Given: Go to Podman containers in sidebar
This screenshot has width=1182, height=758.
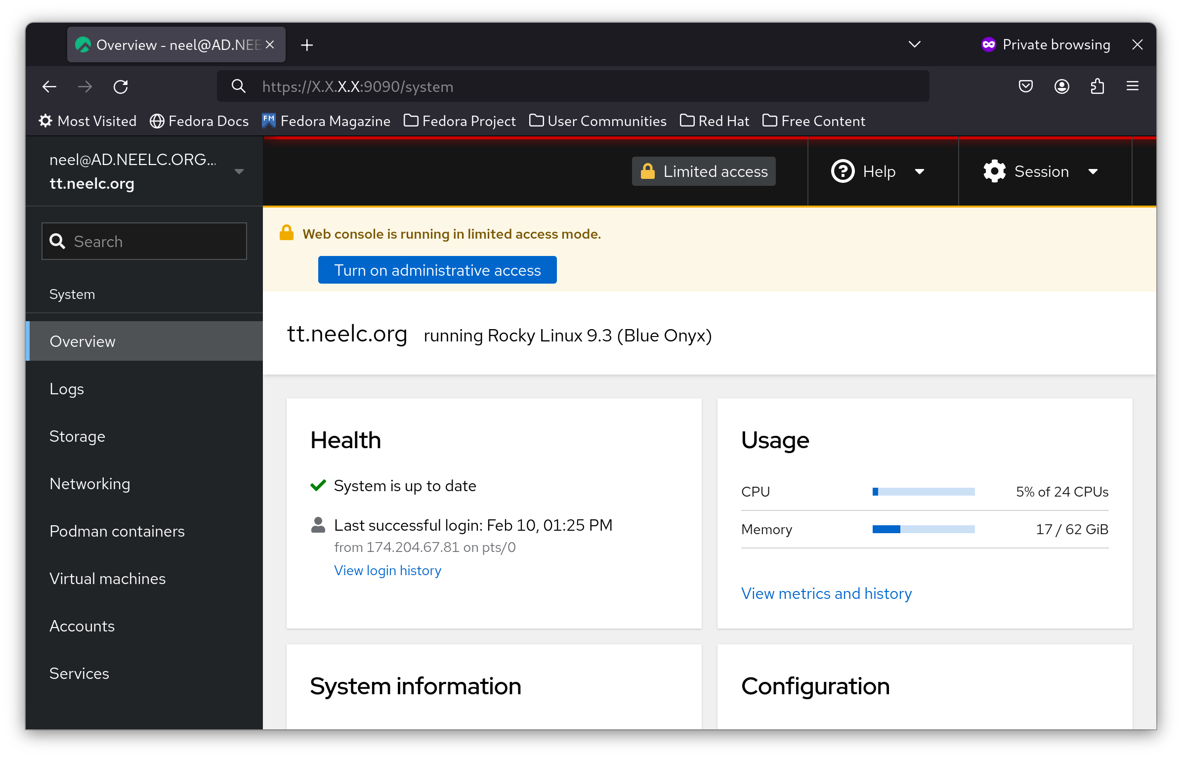Looking at the screenshot, I should pyautogui.click(x=117, y=531).
